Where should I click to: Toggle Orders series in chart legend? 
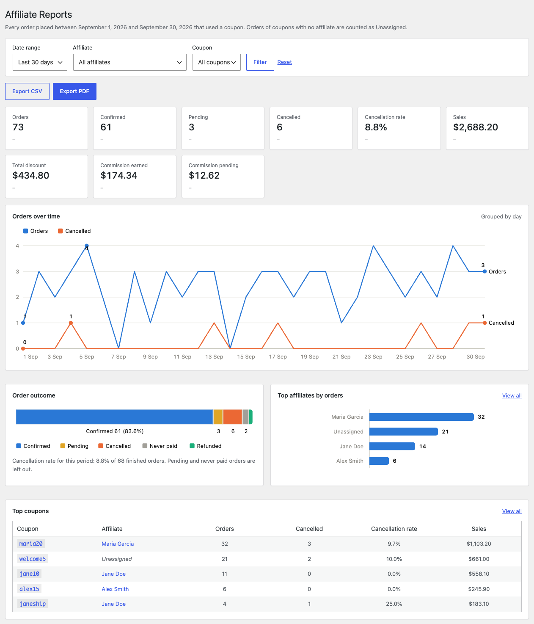[36, 231]
